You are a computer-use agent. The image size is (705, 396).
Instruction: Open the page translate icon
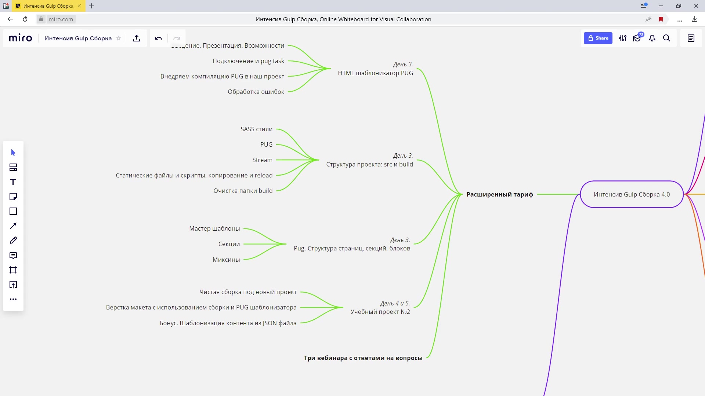648,19
